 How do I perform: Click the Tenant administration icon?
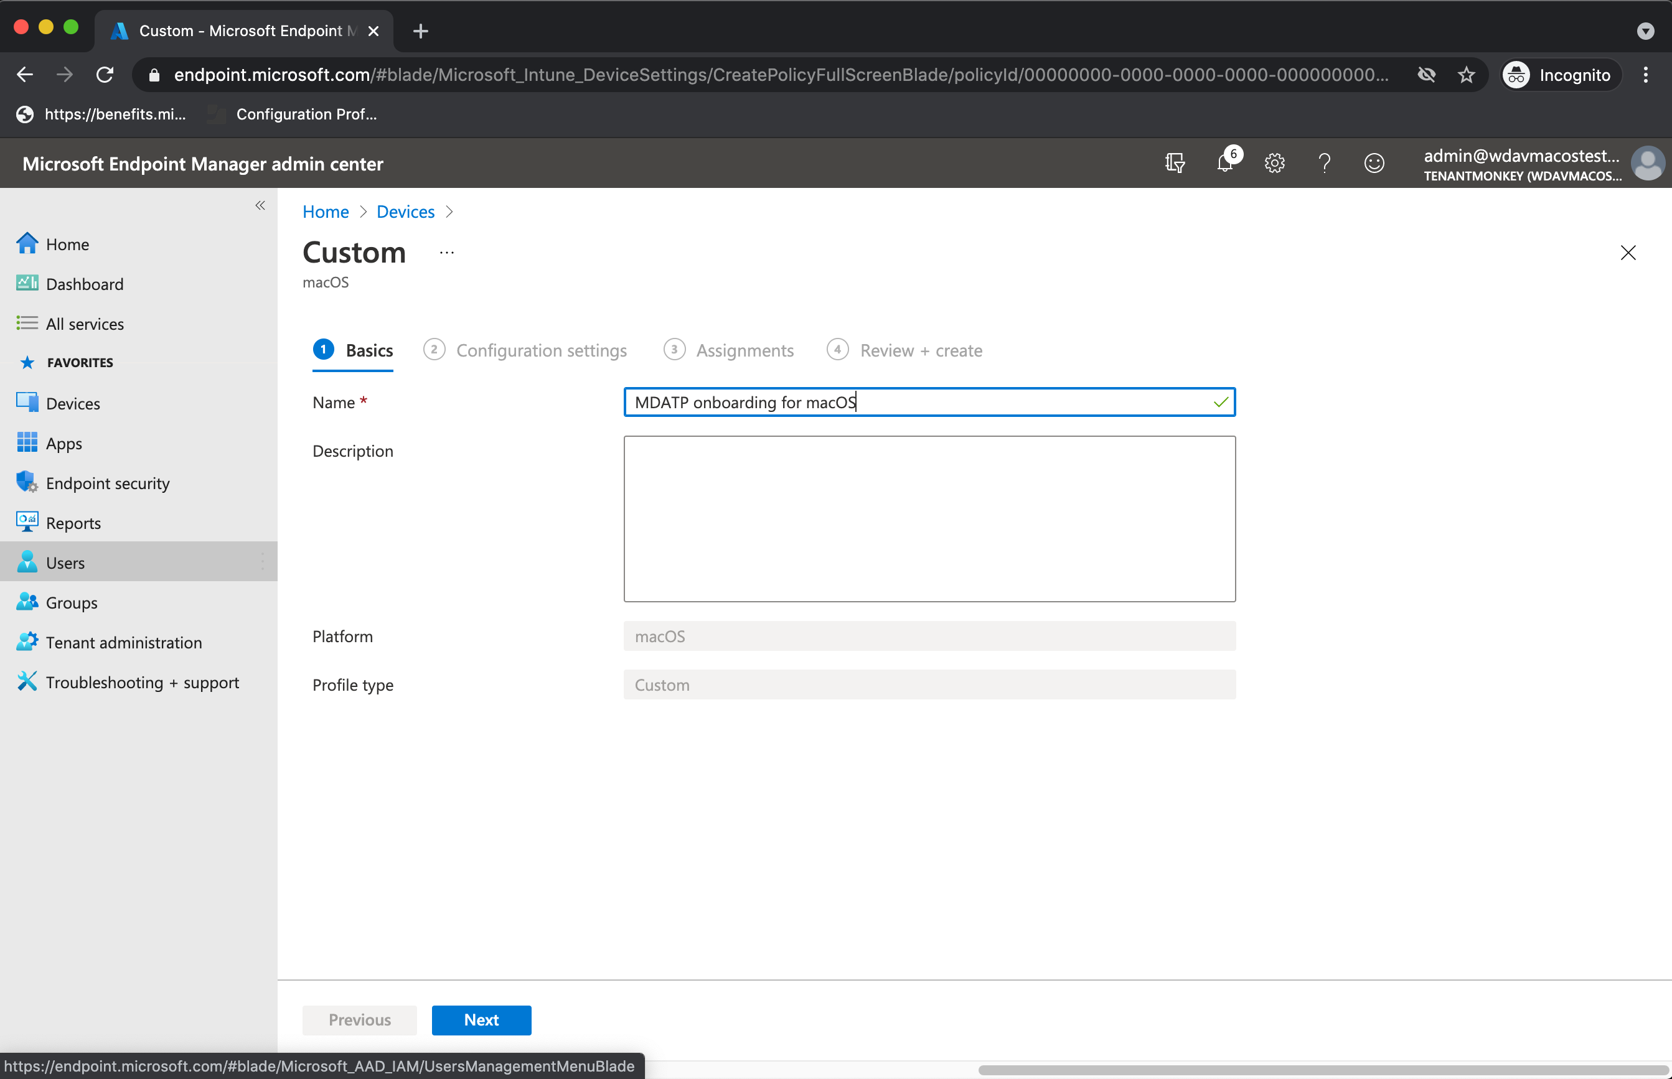click(x=27, y=642)
